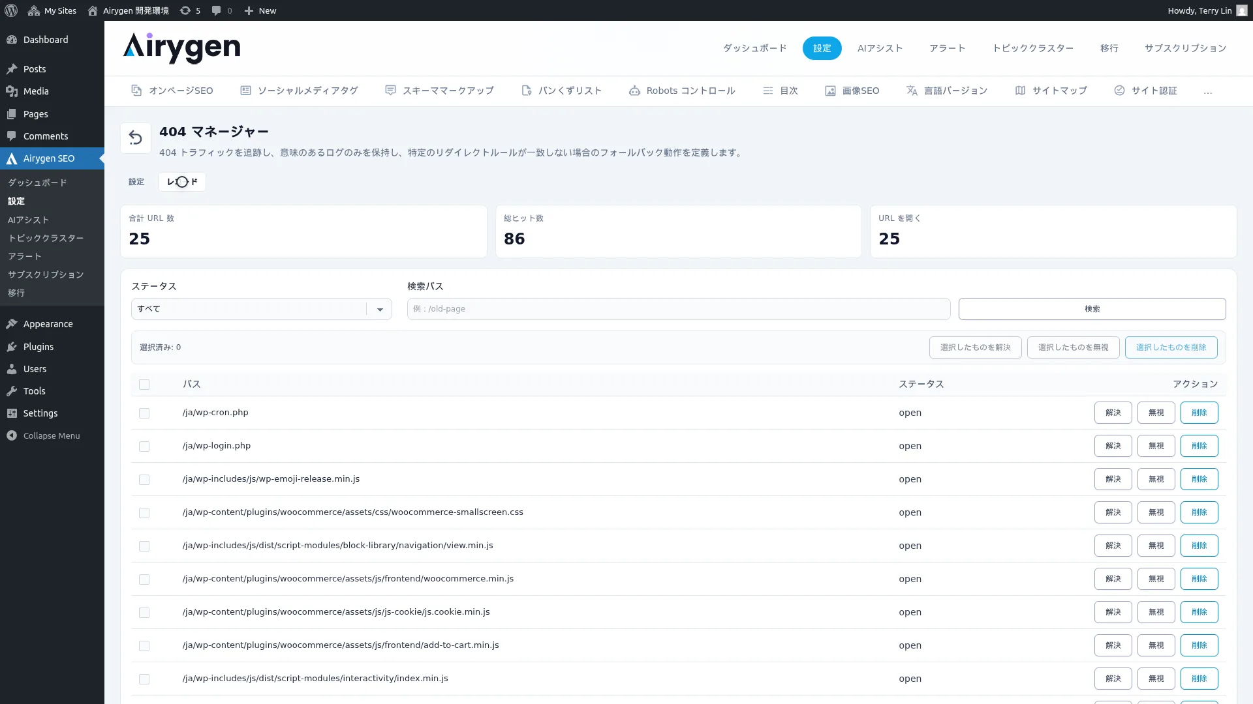Select 設定 pill in top navigation
Screen dimensions: 1253x704
click(x=822, y=48)
